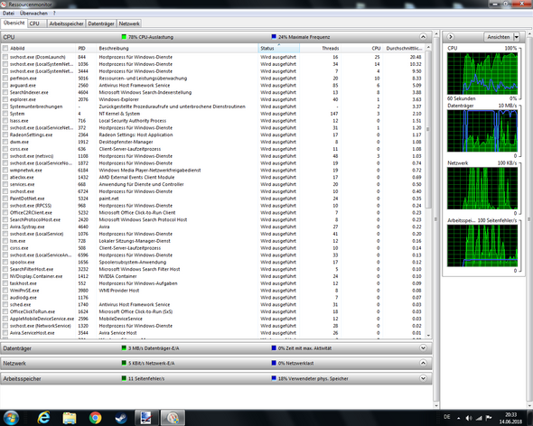Click the process list scroll-down arrow
The width and height of the screenshot is (533, 426).
(x=428, y=336)
